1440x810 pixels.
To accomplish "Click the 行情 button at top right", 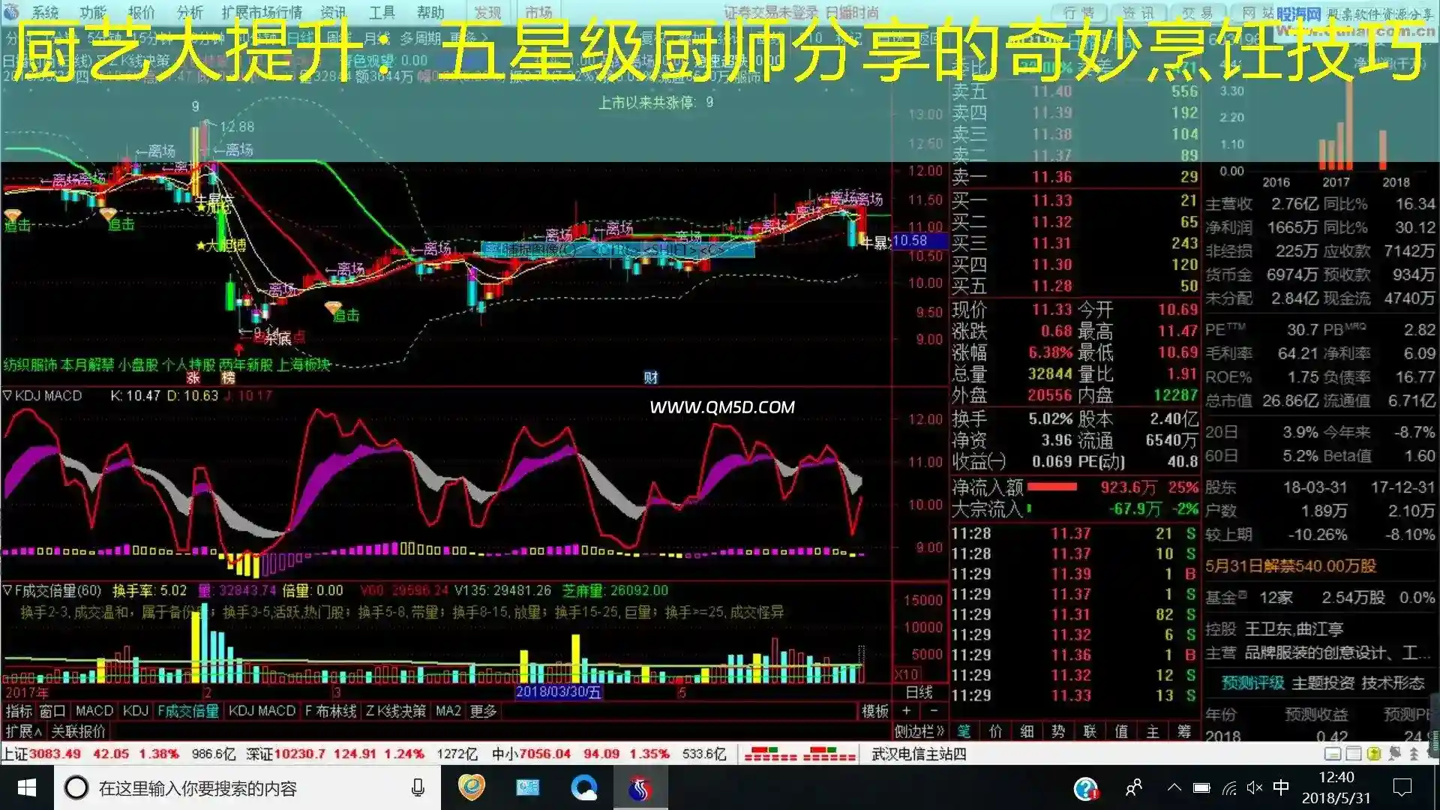I will (1078, 12).
